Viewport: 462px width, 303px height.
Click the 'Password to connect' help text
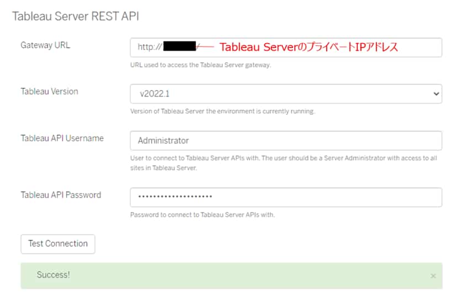point(202,215)
